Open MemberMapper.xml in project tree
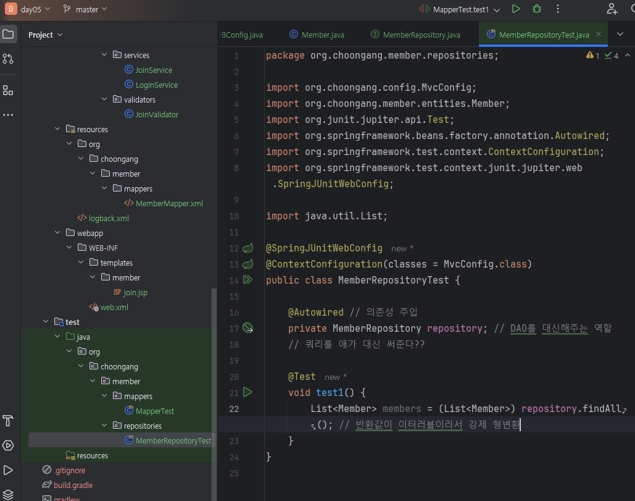The height and width of the screenshot is (501, 635). click(x=168, y=203)
